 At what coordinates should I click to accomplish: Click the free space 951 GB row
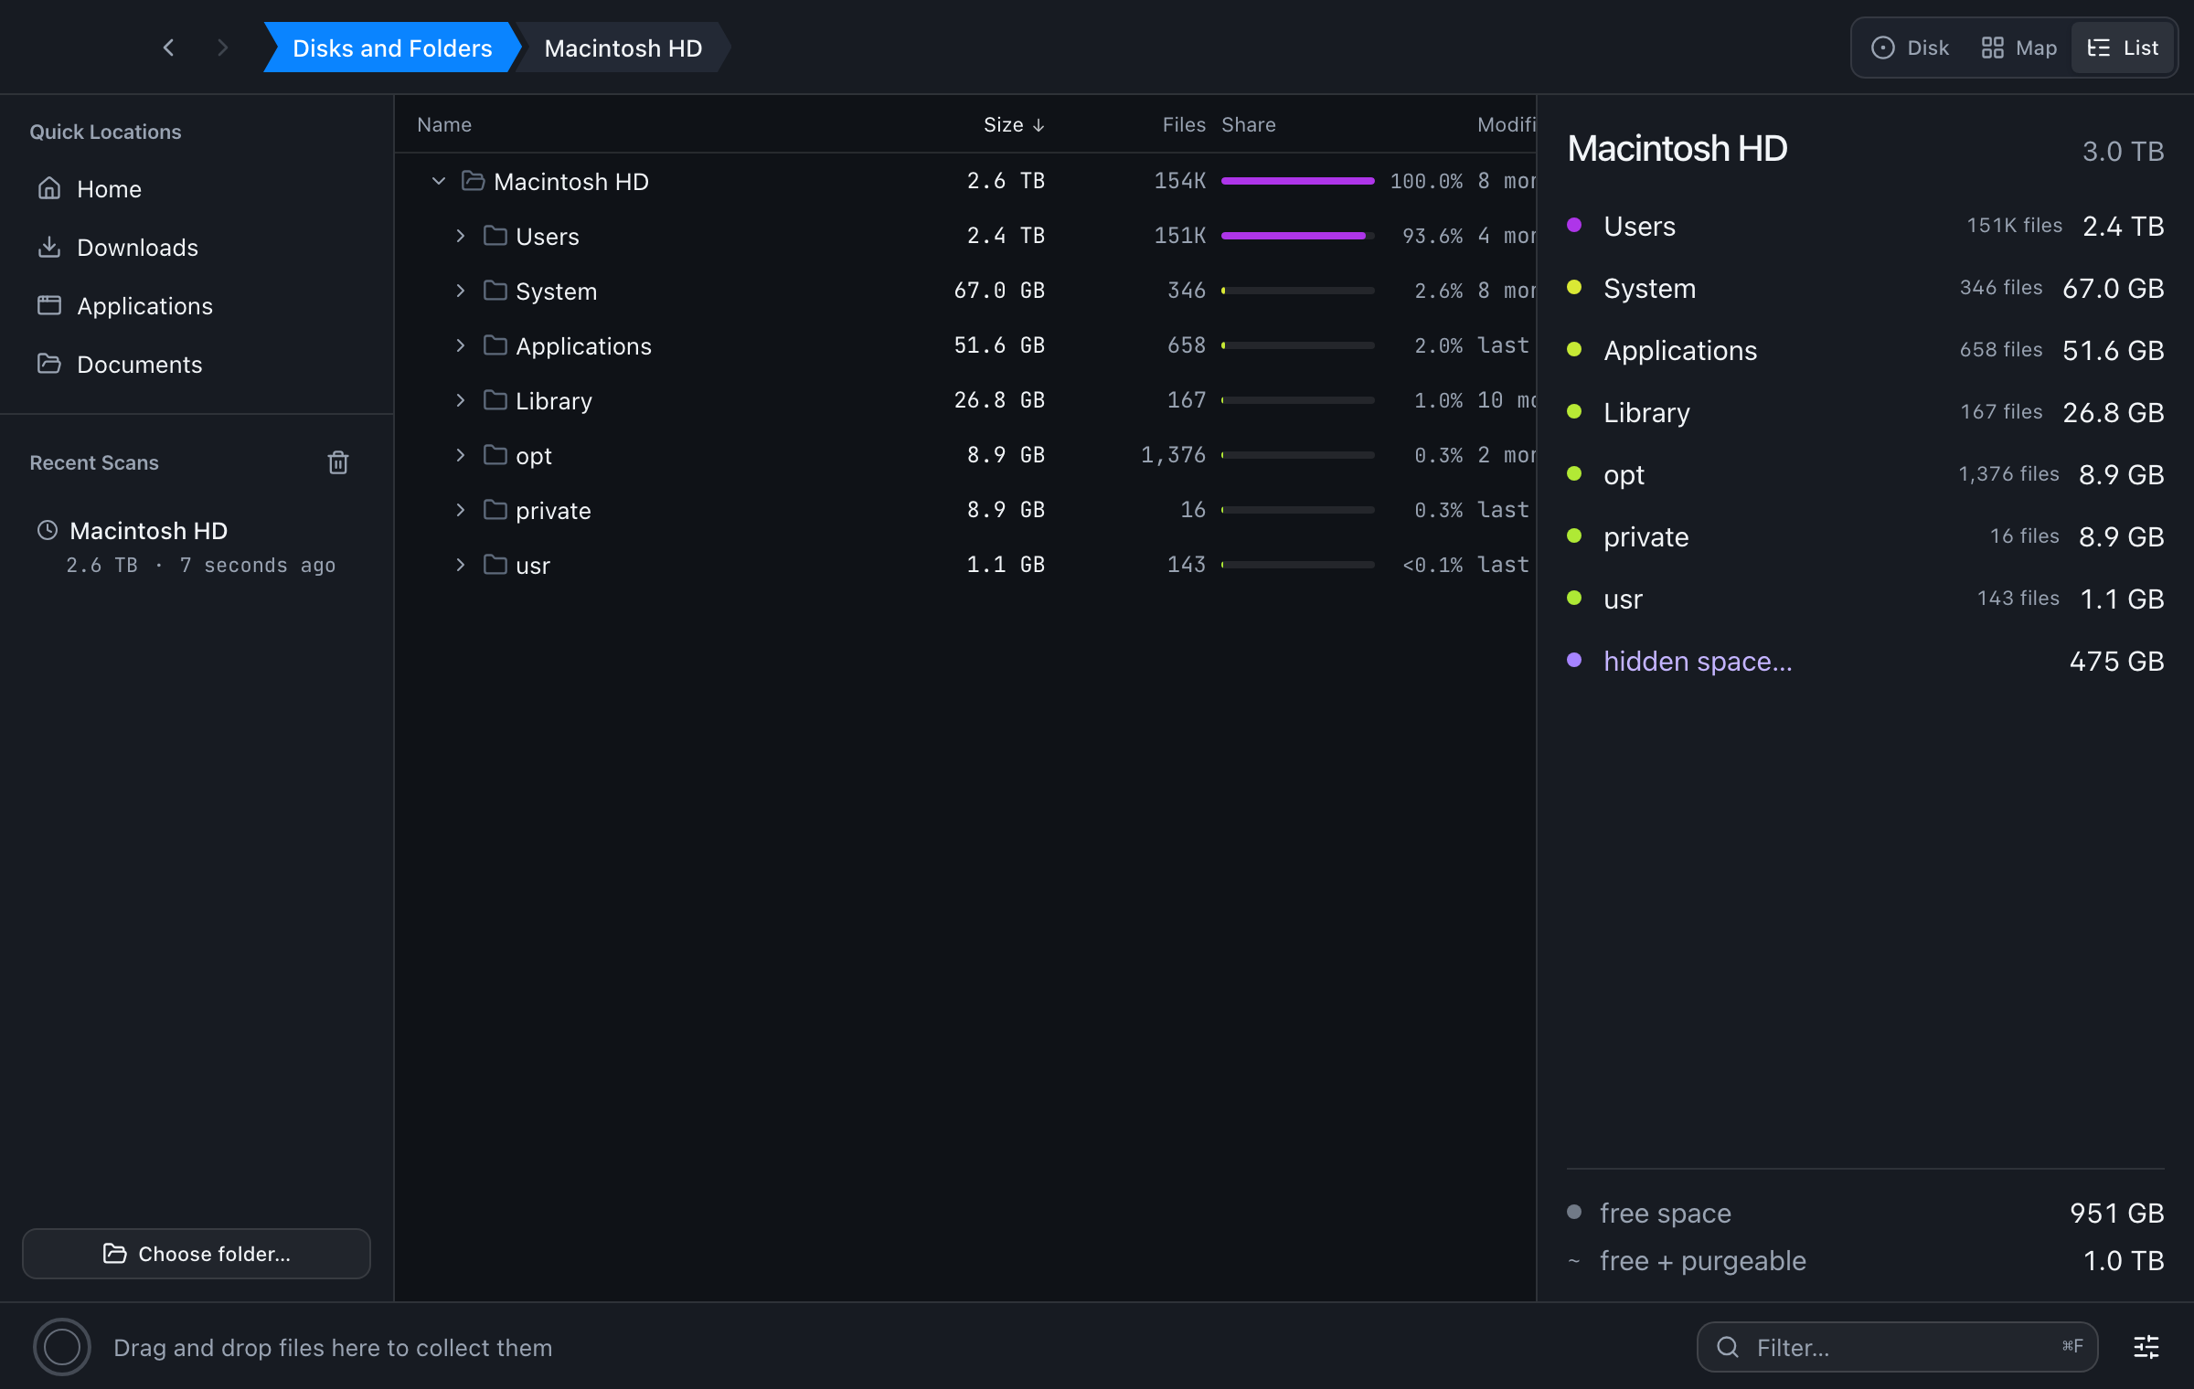point(1865,1213)
